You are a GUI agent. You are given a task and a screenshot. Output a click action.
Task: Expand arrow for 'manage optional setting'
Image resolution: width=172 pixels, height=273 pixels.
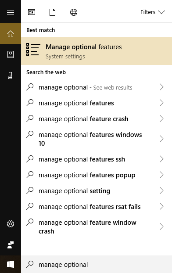[x=161, y=190]
